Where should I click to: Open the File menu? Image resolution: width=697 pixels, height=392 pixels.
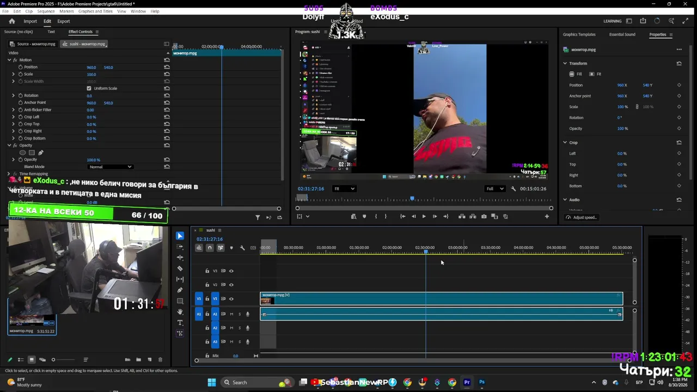7,11
